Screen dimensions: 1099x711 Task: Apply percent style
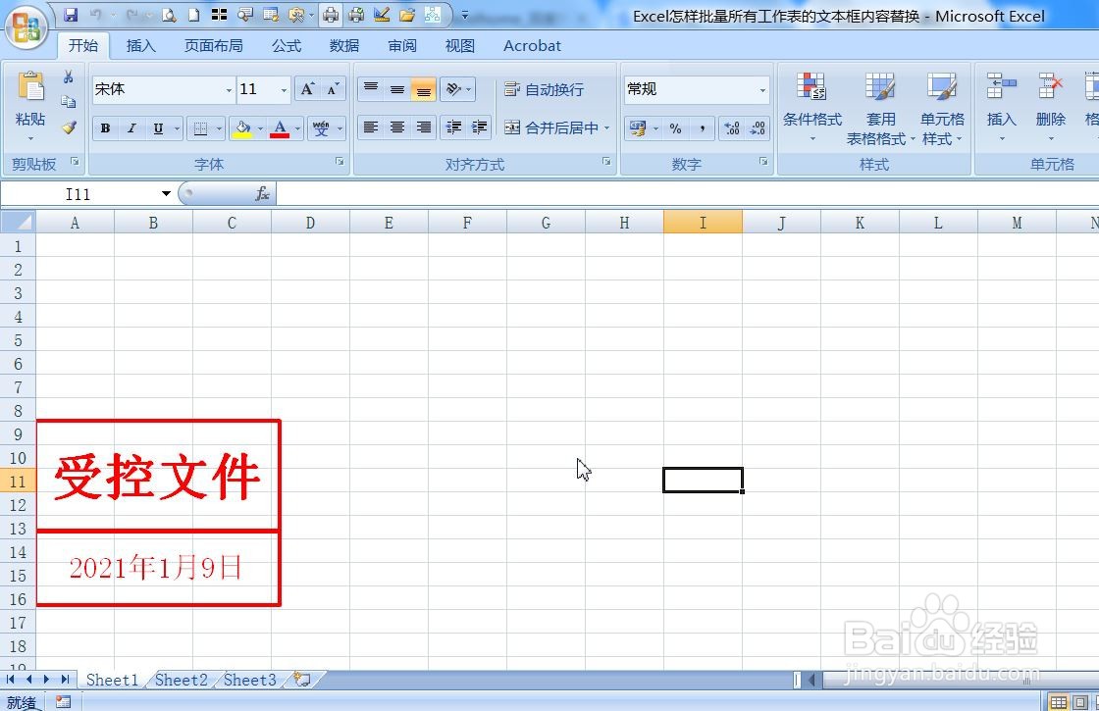pyautogui.click(x=676, y=128)
